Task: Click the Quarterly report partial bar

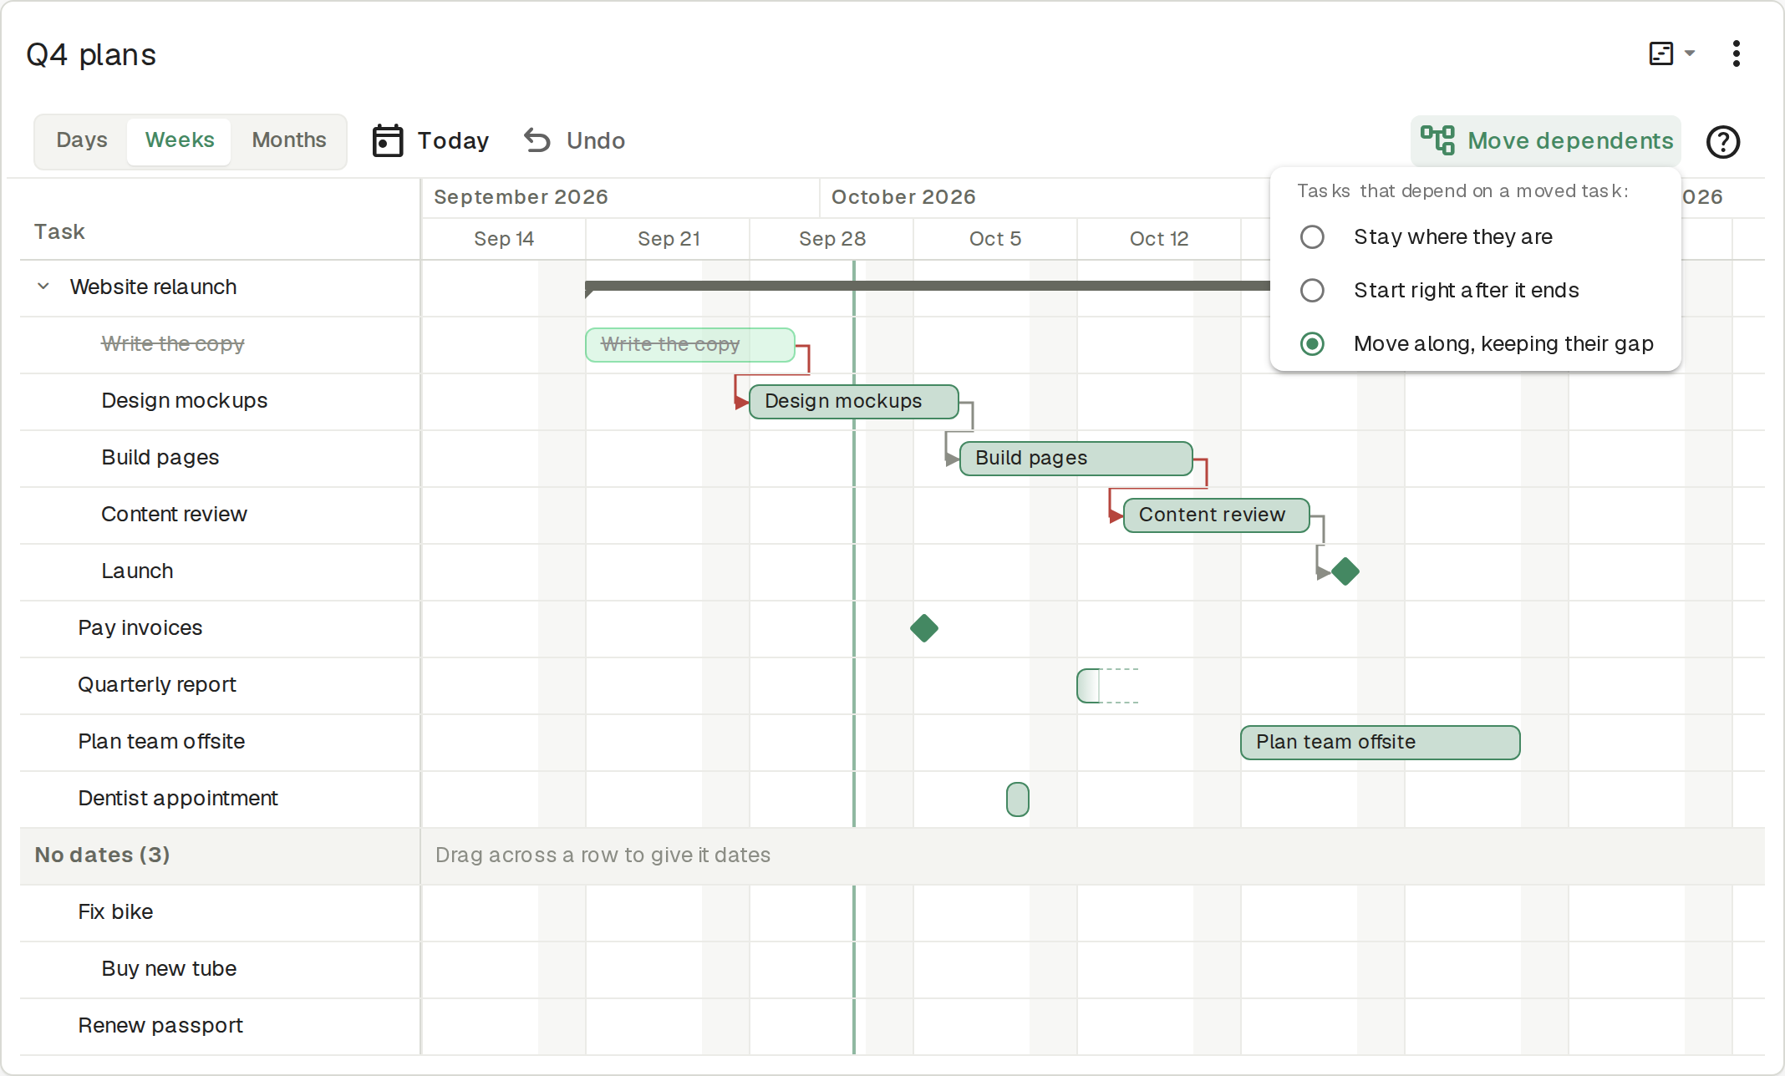Action: [x=1089, y=686]
